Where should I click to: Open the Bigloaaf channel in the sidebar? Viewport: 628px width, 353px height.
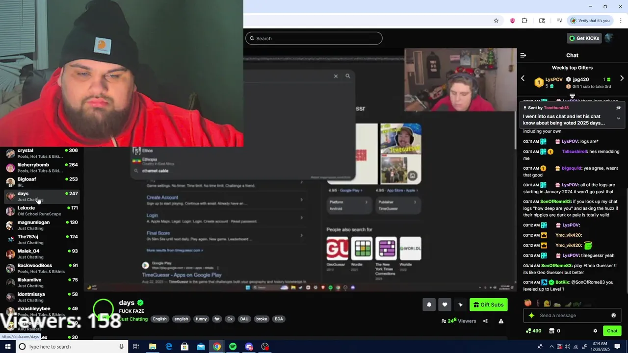point(41,182)
